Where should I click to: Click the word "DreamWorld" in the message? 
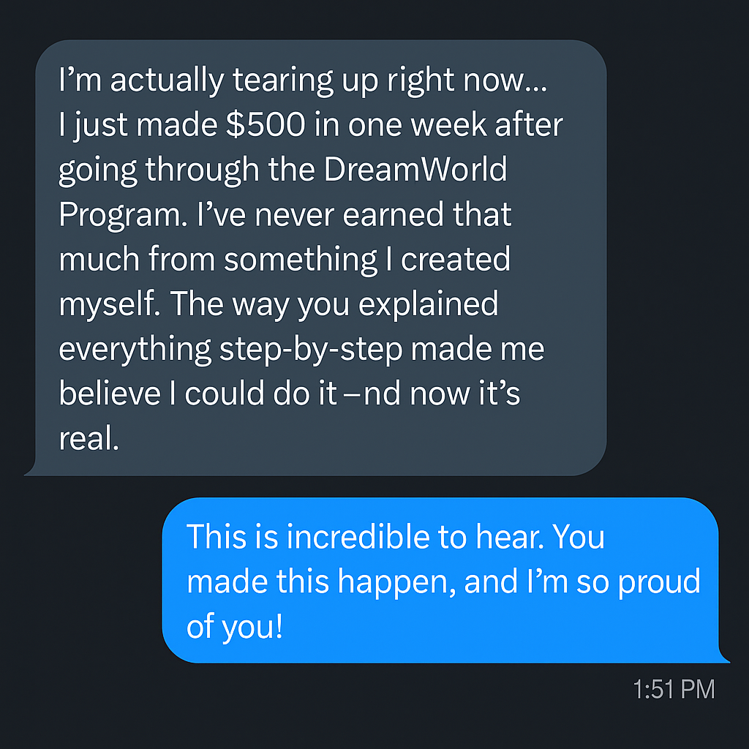click(415, 170)
